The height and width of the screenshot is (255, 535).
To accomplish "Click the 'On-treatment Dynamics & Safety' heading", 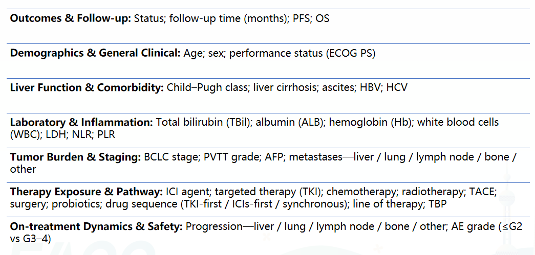I will [x=96, y=226].
